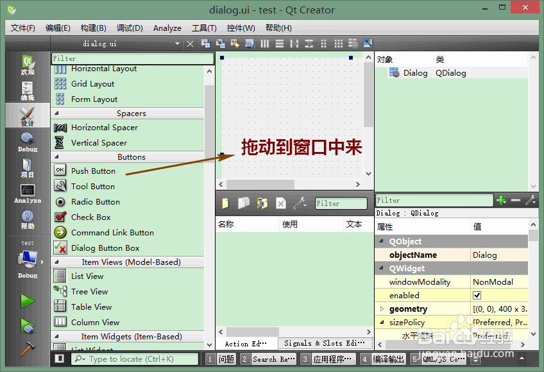Start debugging with the Run-Debug icon
Viewport: 544px width, 372px height.
coord(28,326)
